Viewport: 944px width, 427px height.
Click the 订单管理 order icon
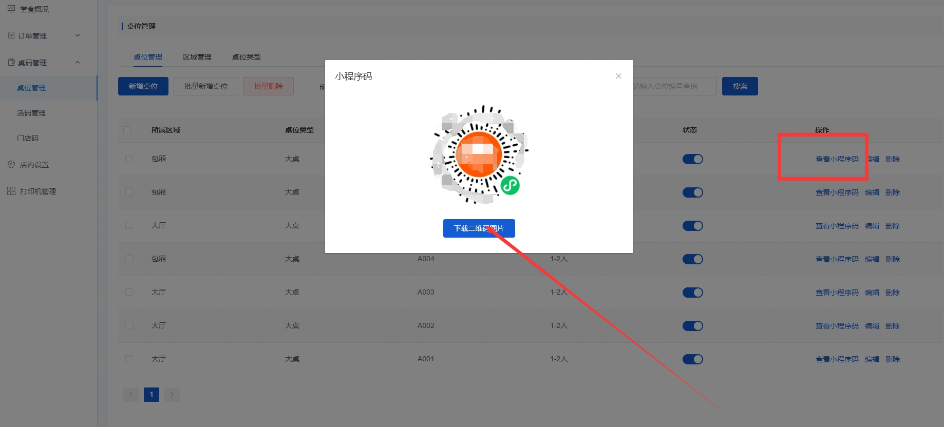(11, 35)
